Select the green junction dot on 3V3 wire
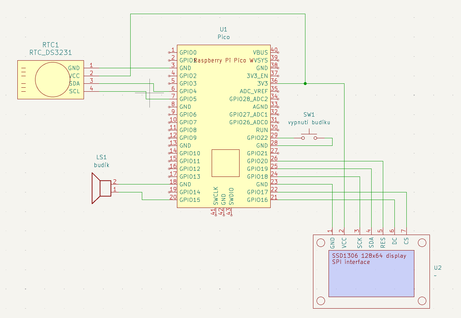 305,83
